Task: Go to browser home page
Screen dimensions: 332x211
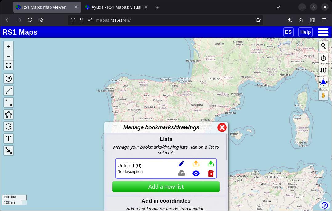Action: 41,20
